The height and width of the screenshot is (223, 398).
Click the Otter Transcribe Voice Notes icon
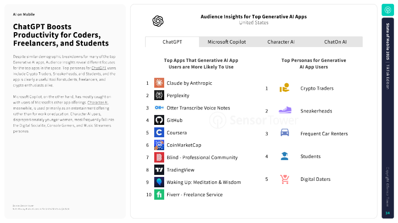(159, 108)
